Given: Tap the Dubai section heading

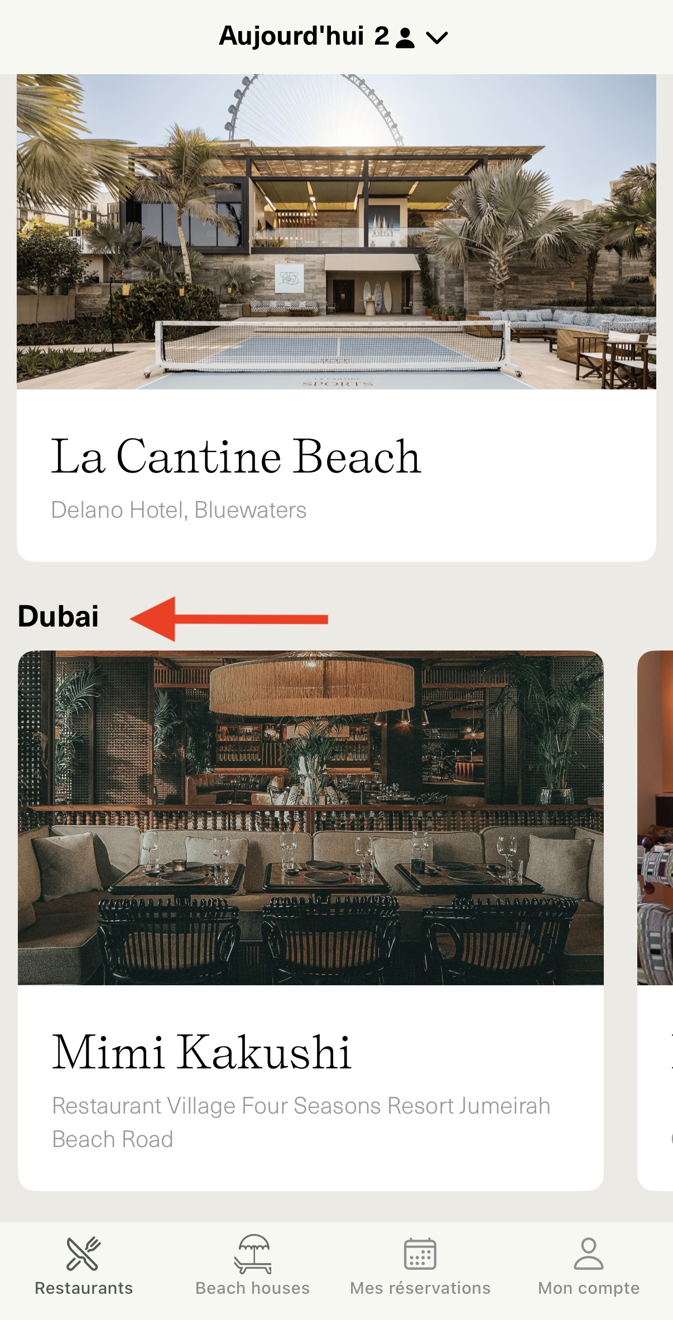Looking at the screenshot, I should click(58, 616).
